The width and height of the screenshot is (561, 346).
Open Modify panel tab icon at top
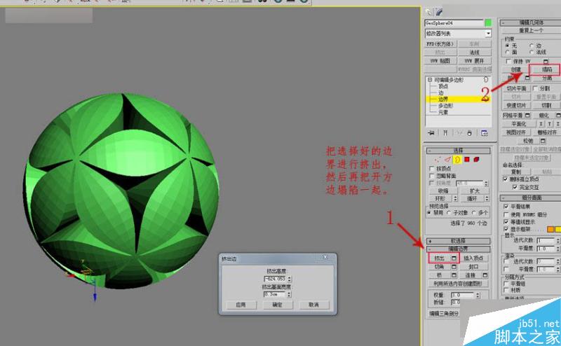click(439, 12)
